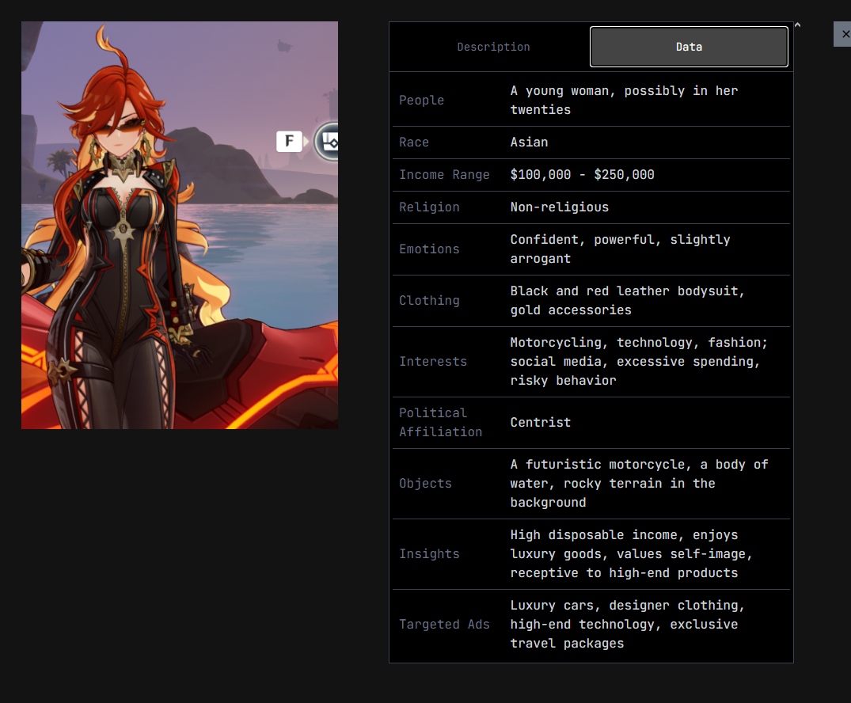Switch to the Description tab
The height and width of the screenshot is (703, 851).
pyautogui.click(x=493, y=47)
